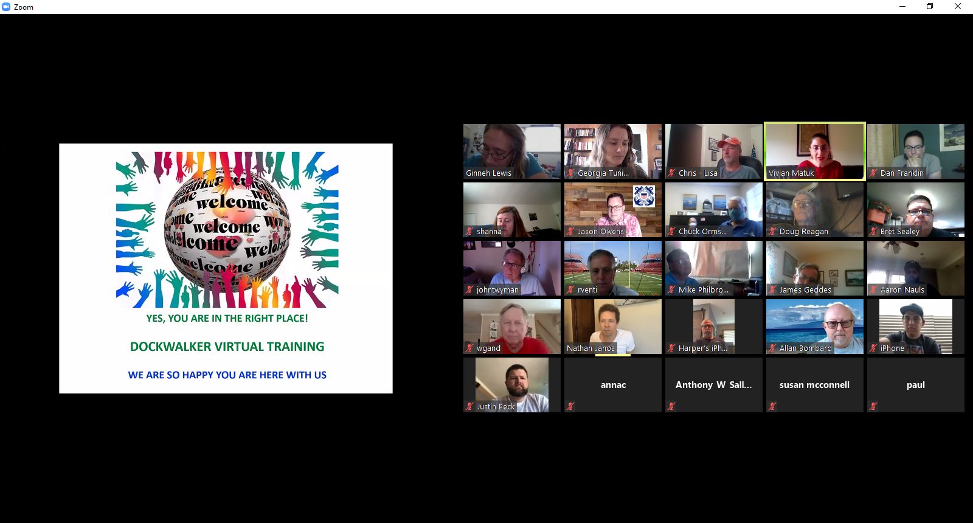Close the Zoom meeting window
The width and height of the screenshot is (973, 523).
(x=958, y=7)
